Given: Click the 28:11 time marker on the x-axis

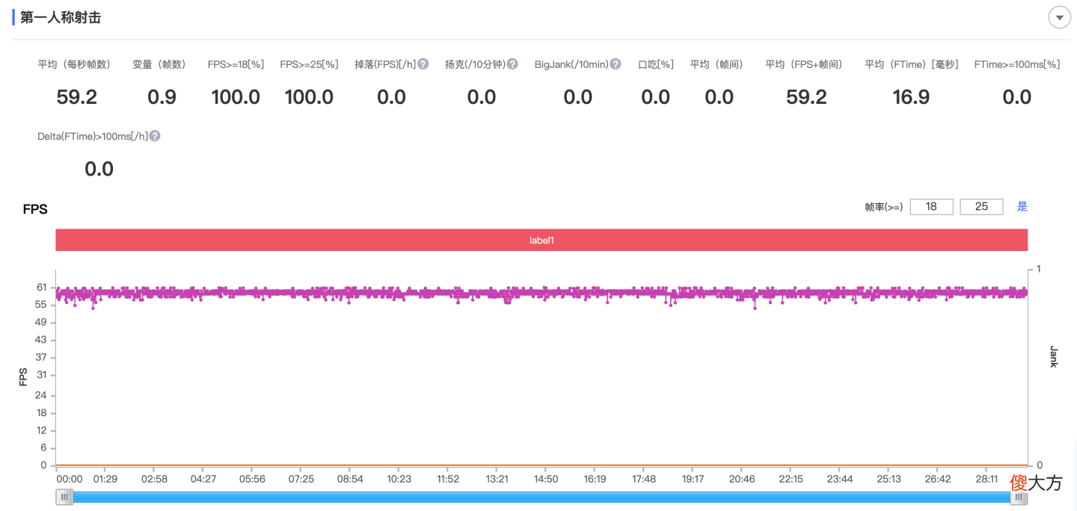Looking at the screenshot, I should pyautogui.click(x=987, y=479).
